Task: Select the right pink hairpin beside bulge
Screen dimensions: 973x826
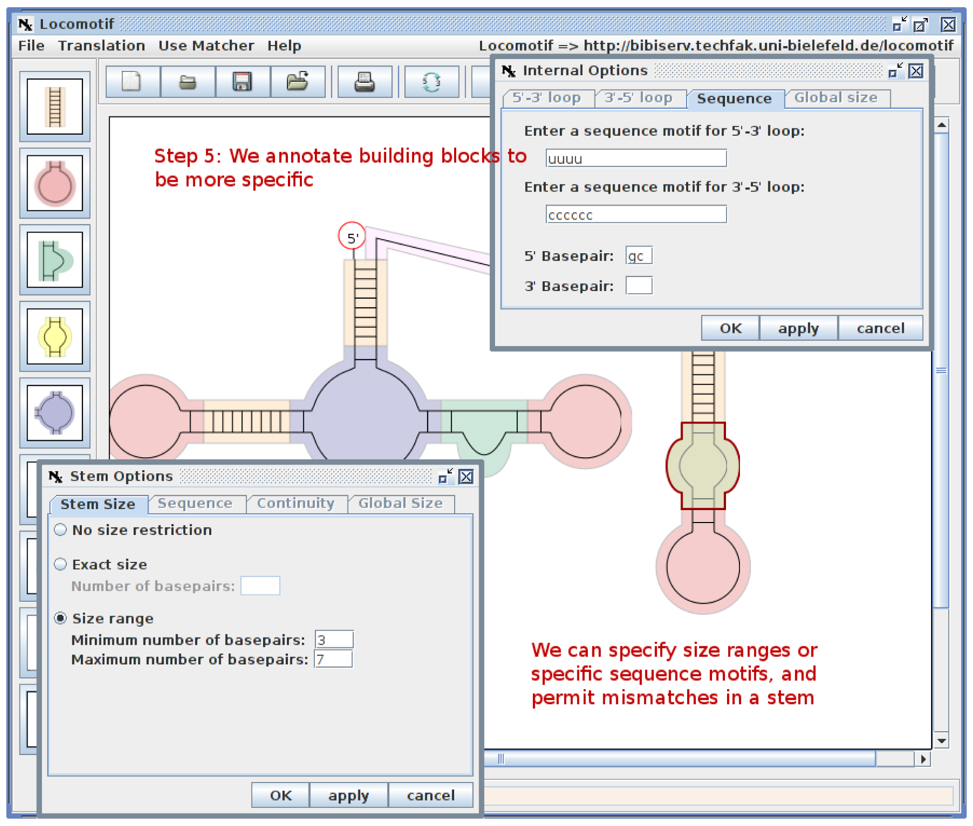Action: [x=585, y=422]
